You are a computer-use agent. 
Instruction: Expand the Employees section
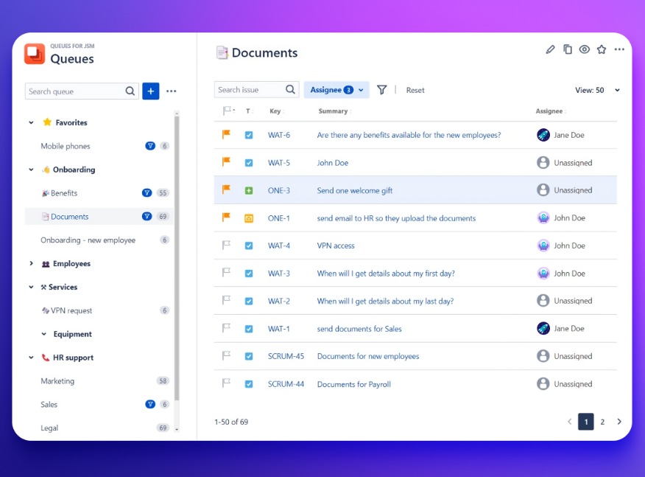(30, 263)
